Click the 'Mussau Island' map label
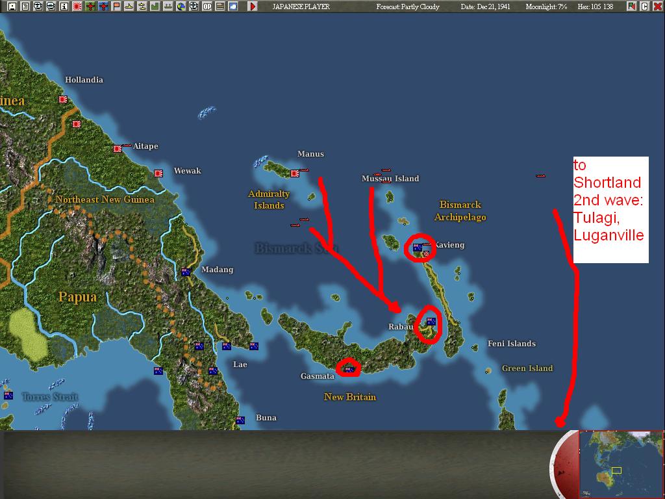The width and height of the screenshot is (665, 499). click(x=390, y=178)
